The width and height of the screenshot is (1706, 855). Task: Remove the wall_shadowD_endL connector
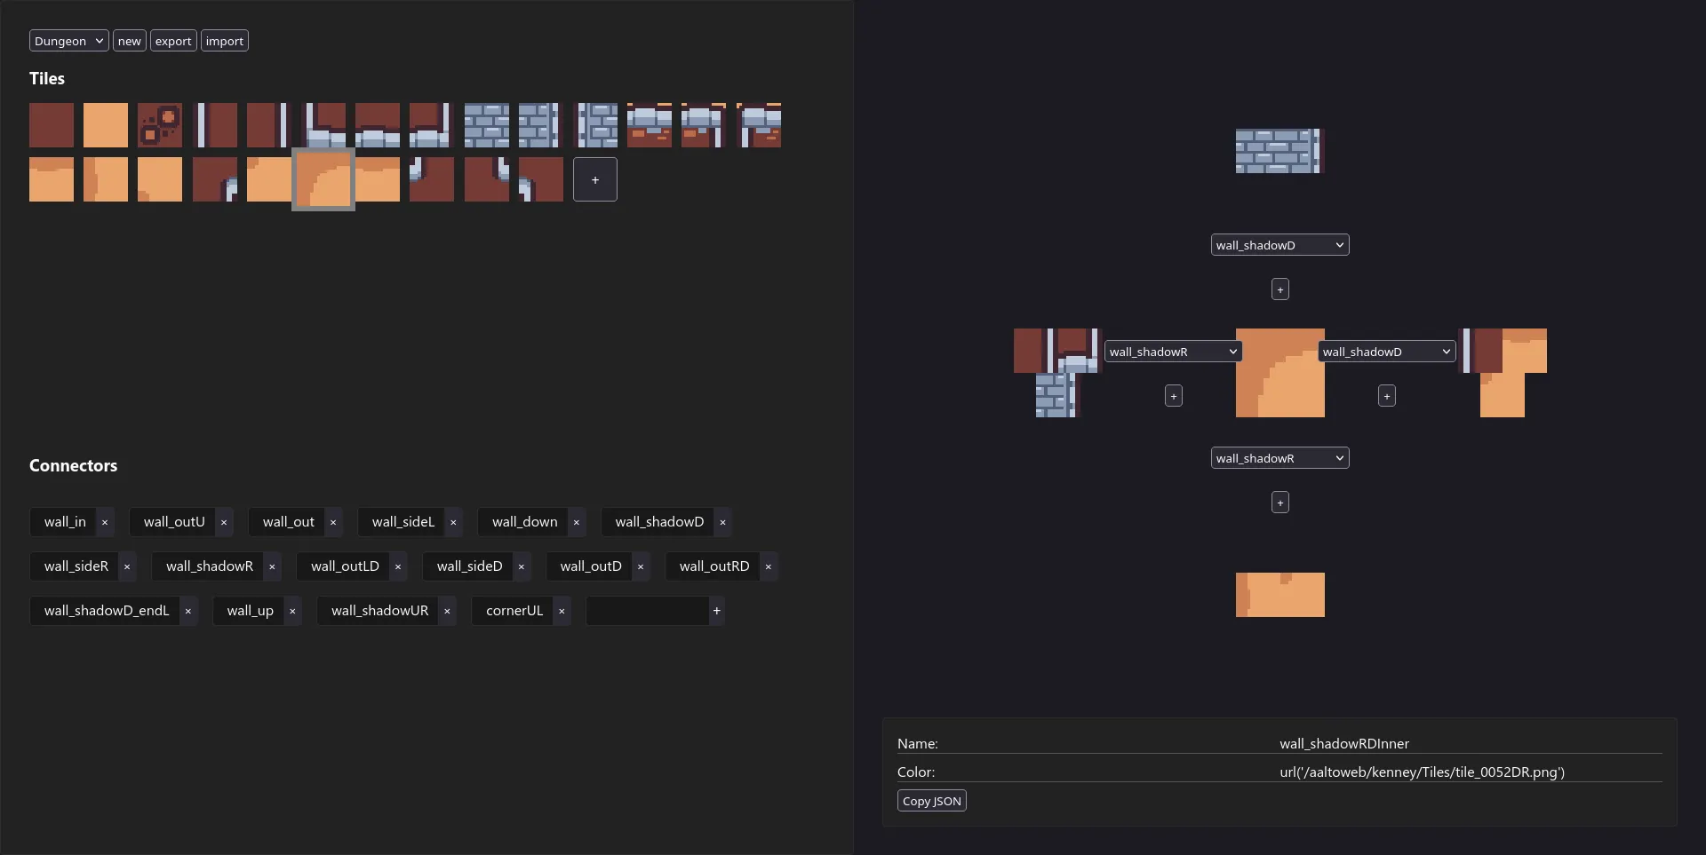click(x=188, y=611)
